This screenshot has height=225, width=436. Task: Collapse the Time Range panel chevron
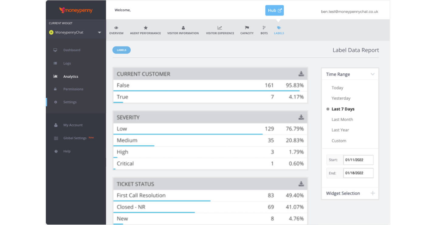point(372,74)
